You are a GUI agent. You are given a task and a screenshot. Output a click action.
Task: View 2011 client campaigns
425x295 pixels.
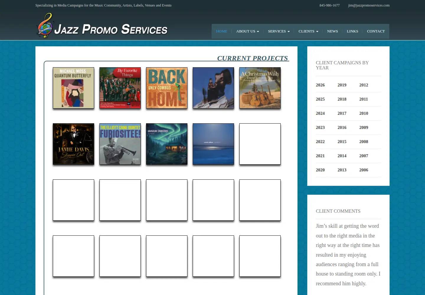364,99
